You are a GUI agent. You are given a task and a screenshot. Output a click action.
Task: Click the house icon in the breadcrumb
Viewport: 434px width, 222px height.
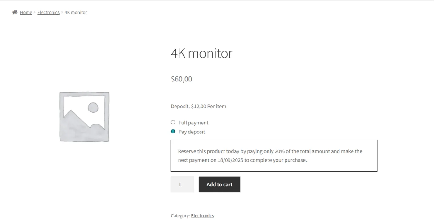pyautogui.click(x=15, y=12)
